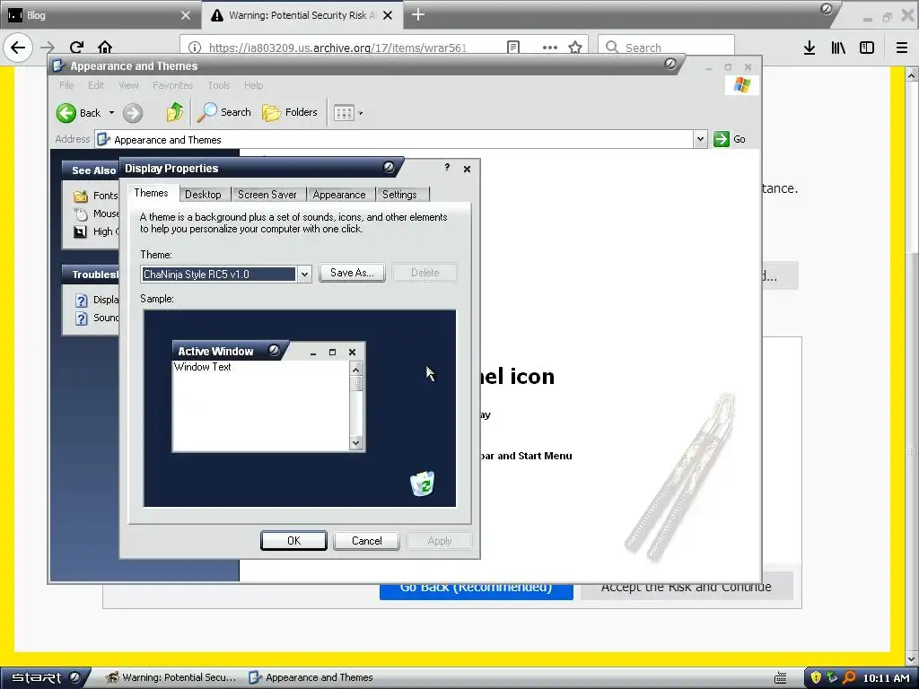Open High Contrast link in See Also
Screen dimensions: 919x689
(97, 231)
